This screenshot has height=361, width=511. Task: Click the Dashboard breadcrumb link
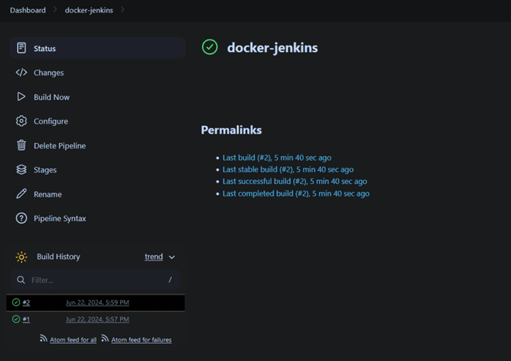pos(28,10)
